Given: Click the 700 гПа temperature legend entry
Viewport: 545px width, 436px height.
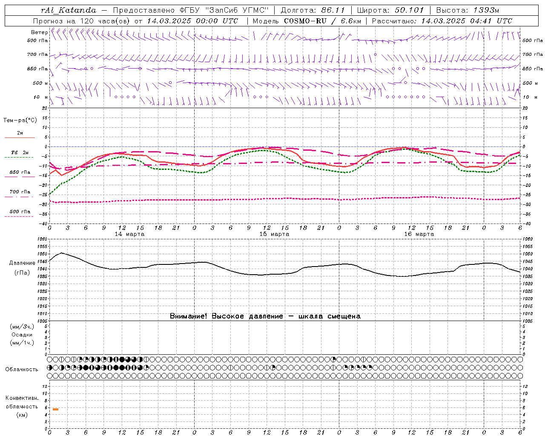Looking at the screenshot, I should point(20,192).
